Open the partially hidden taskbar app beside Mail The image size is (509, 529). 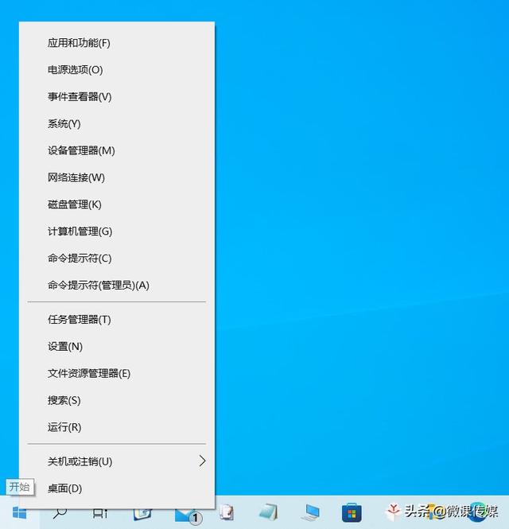142,514
